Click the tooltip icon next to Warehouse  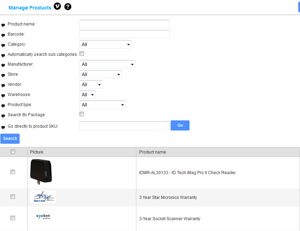(x=3, y=96)
